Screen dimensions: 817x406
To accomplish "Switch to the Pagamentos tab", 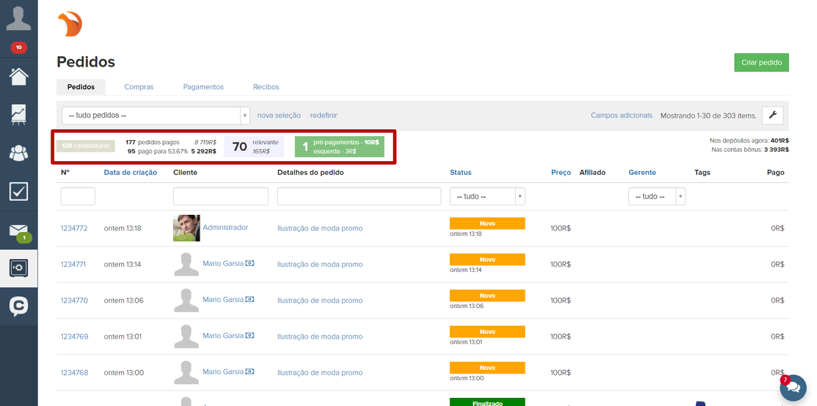I will click(203, 87).
